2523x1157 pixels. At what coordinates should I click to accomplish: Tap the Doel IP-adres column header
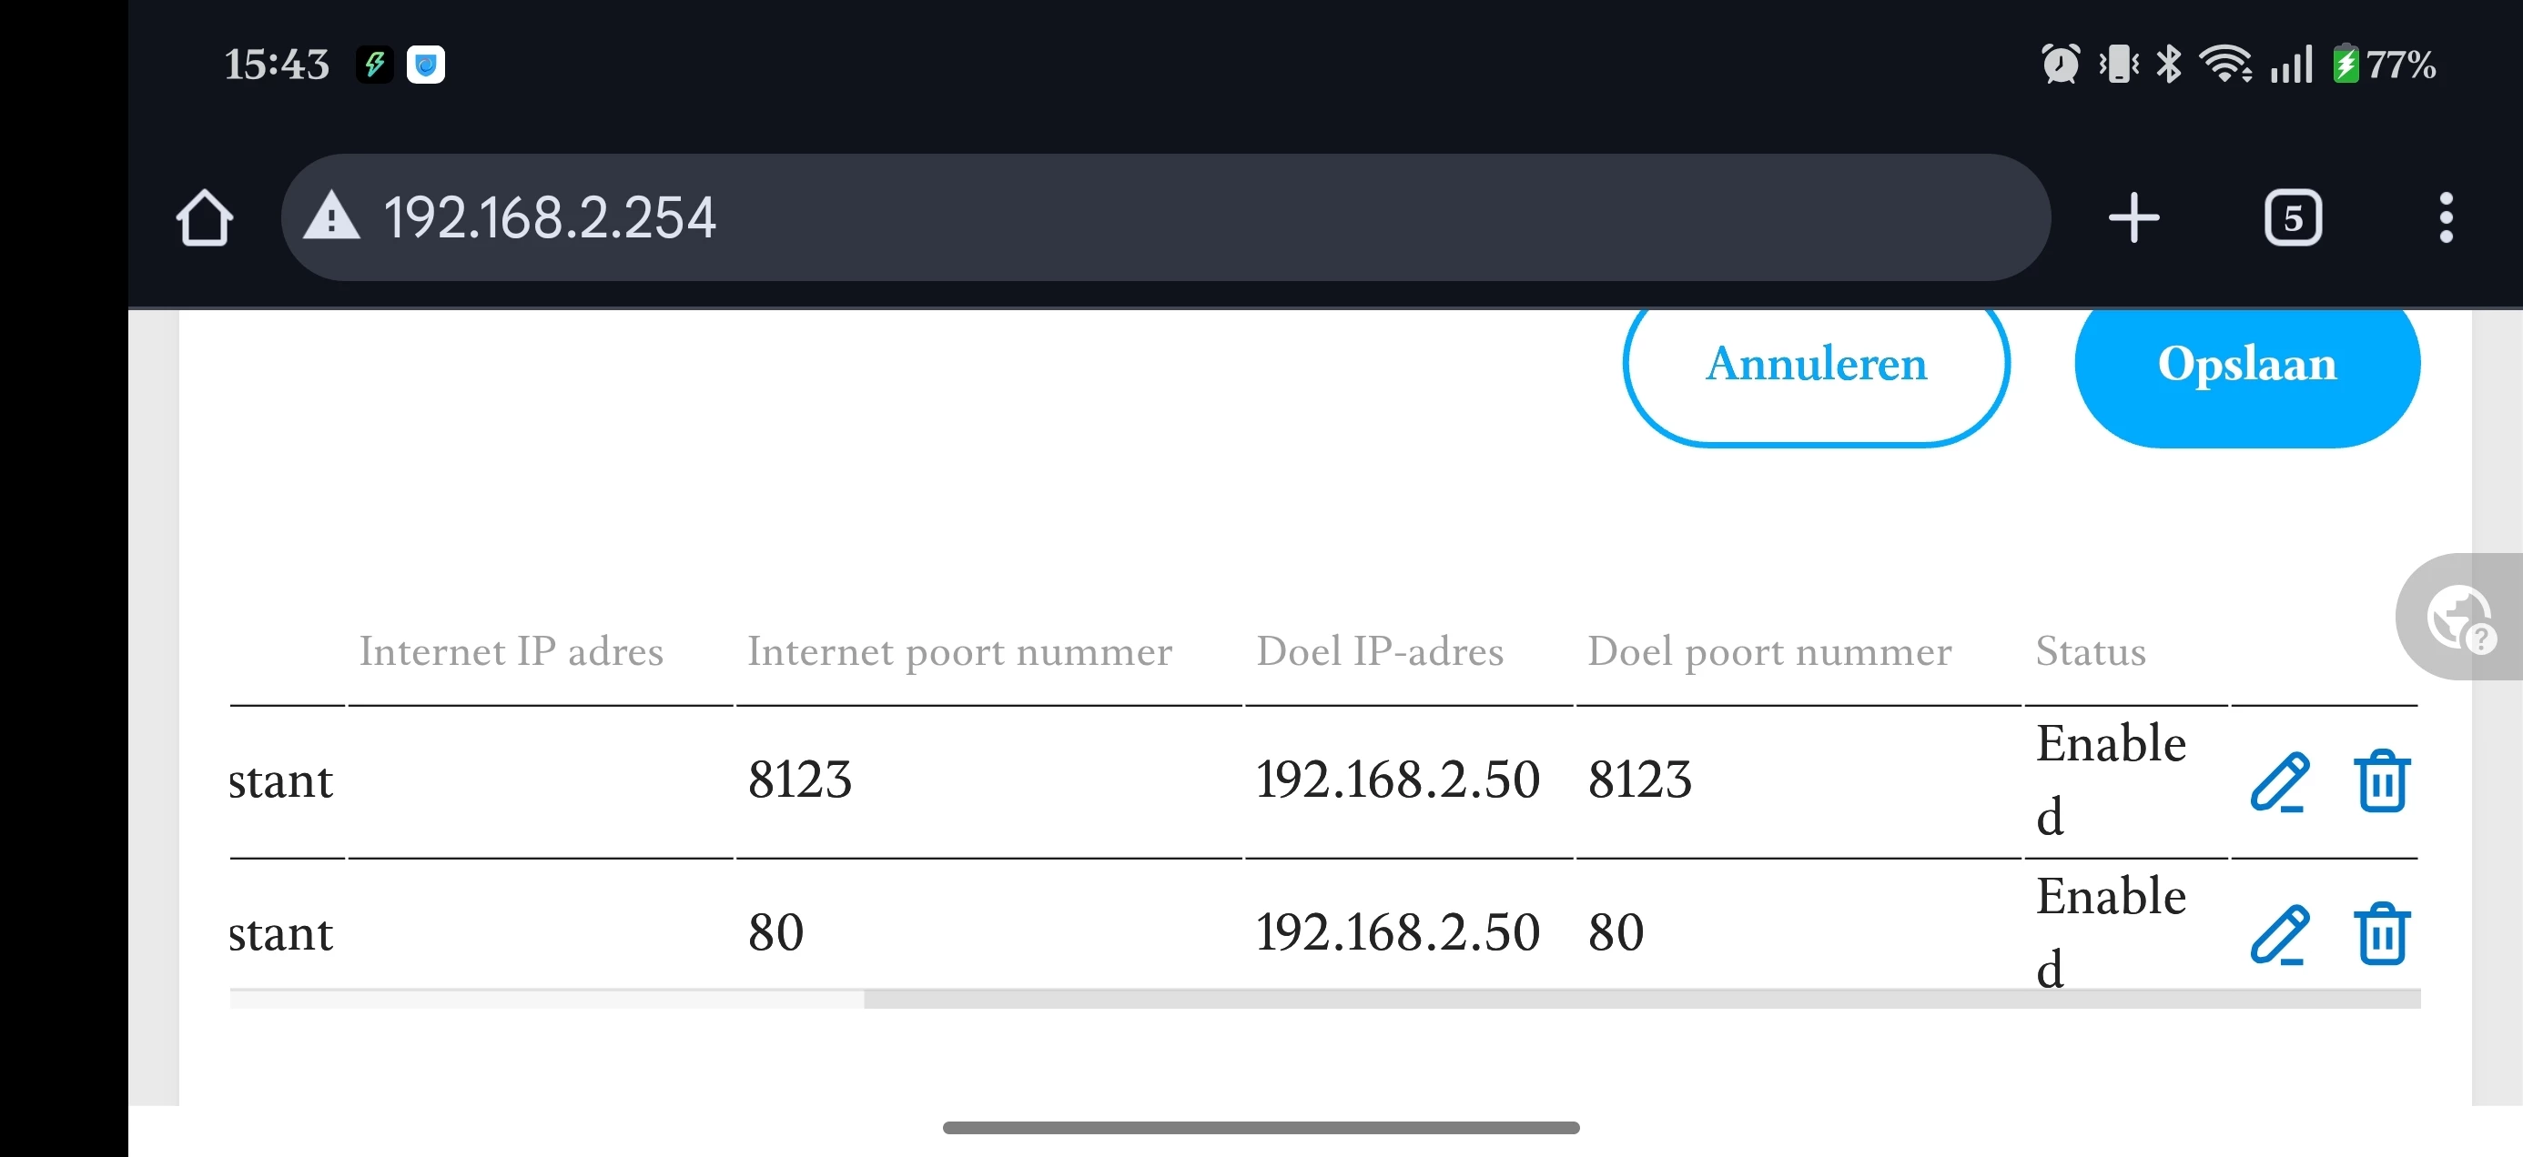(x=1379, y=652)
